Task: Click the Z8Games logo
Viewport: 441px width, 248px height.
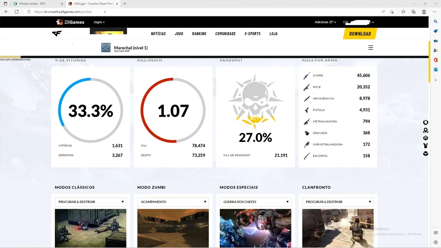Action: coord(70,22)
